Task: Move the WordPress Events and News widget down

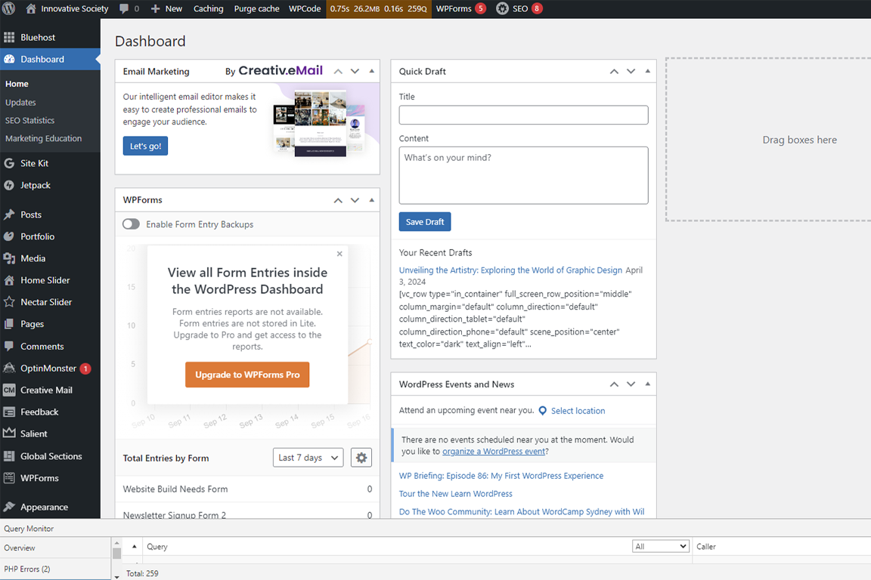Action: coord(631,384)
